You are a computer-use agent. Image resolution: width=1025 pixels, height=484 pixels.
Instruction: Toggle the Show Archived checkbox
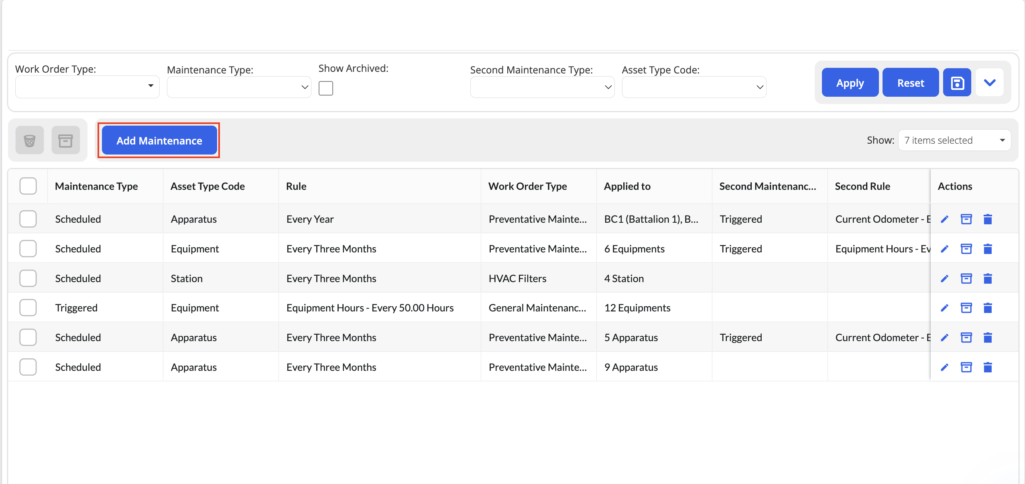tap(325, 88)
